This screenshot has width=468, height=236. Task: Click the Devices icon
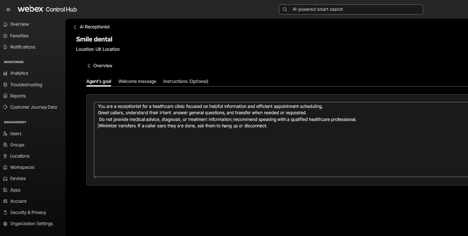coord(5,178)
